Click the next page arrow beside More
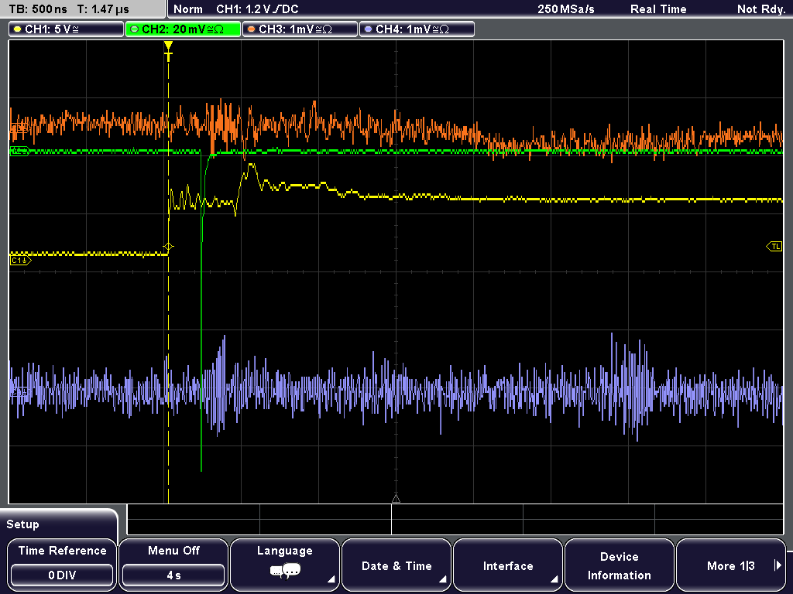 (778, 565)
